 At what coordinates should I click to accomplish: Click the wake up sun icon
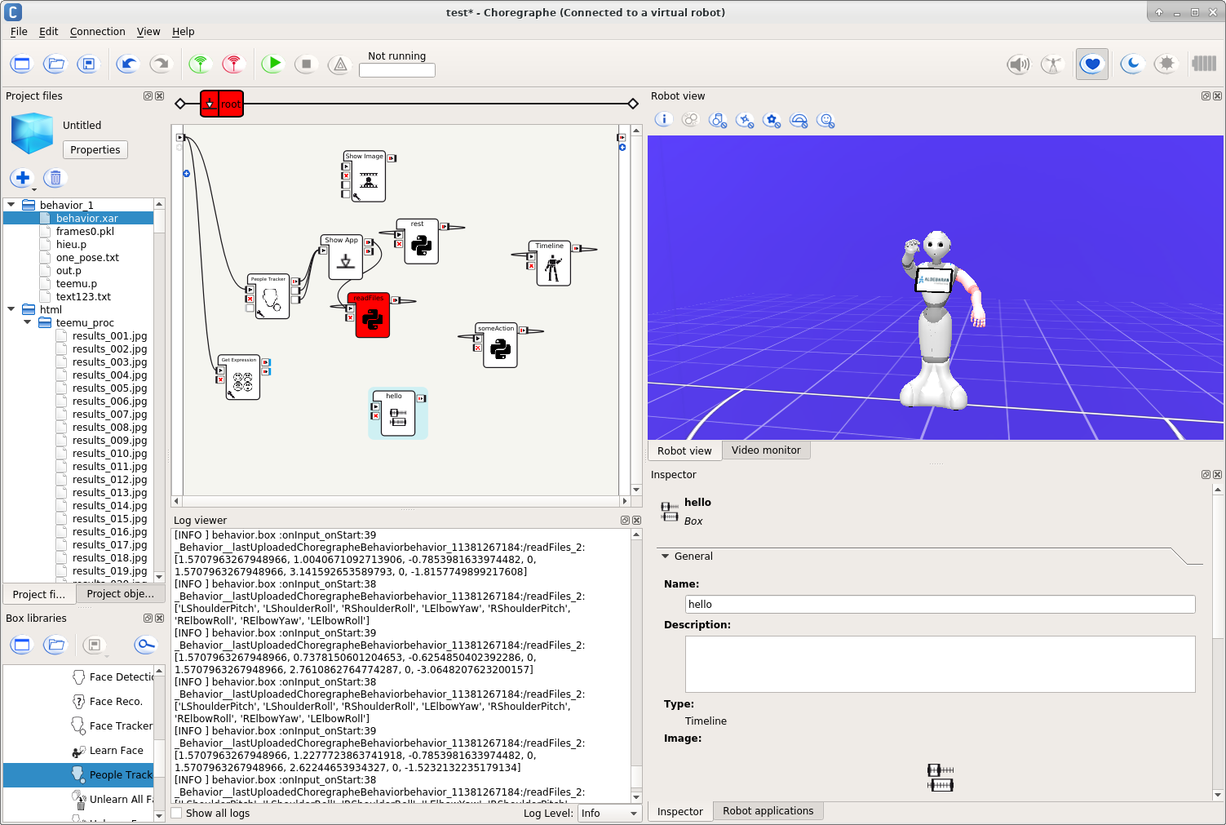[x=1166, y=64]
